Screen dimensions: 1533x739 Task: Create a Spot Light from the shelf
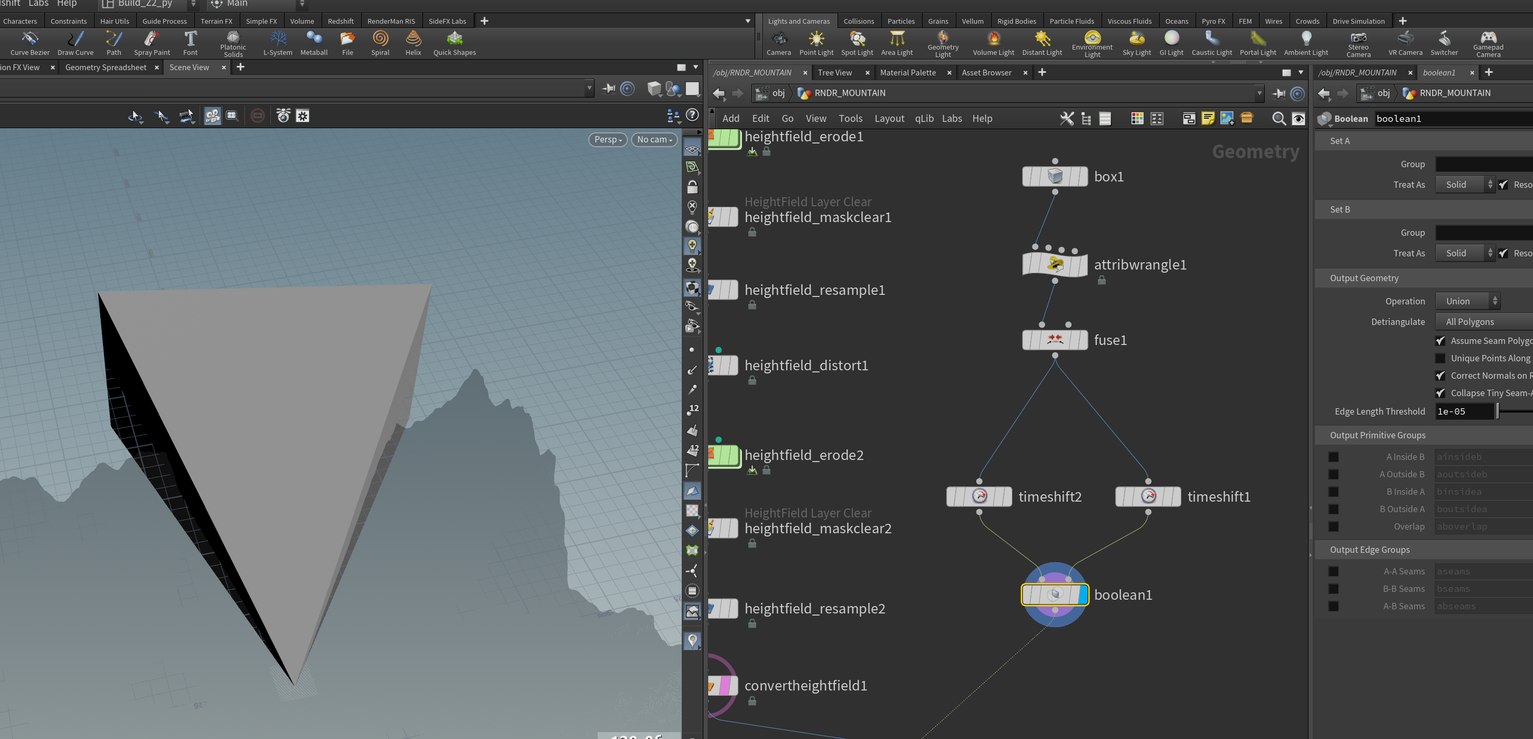coord(857,43)
